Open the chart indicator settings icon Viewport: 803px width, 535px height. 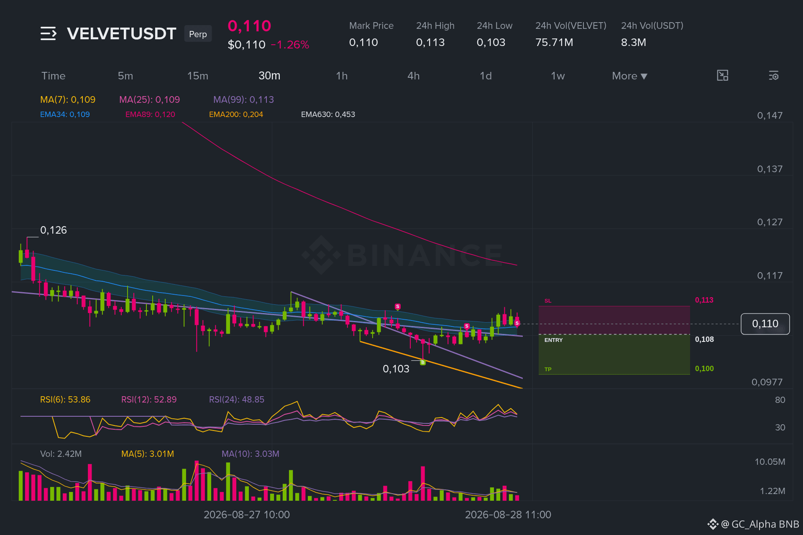click(x=773, y=76)
